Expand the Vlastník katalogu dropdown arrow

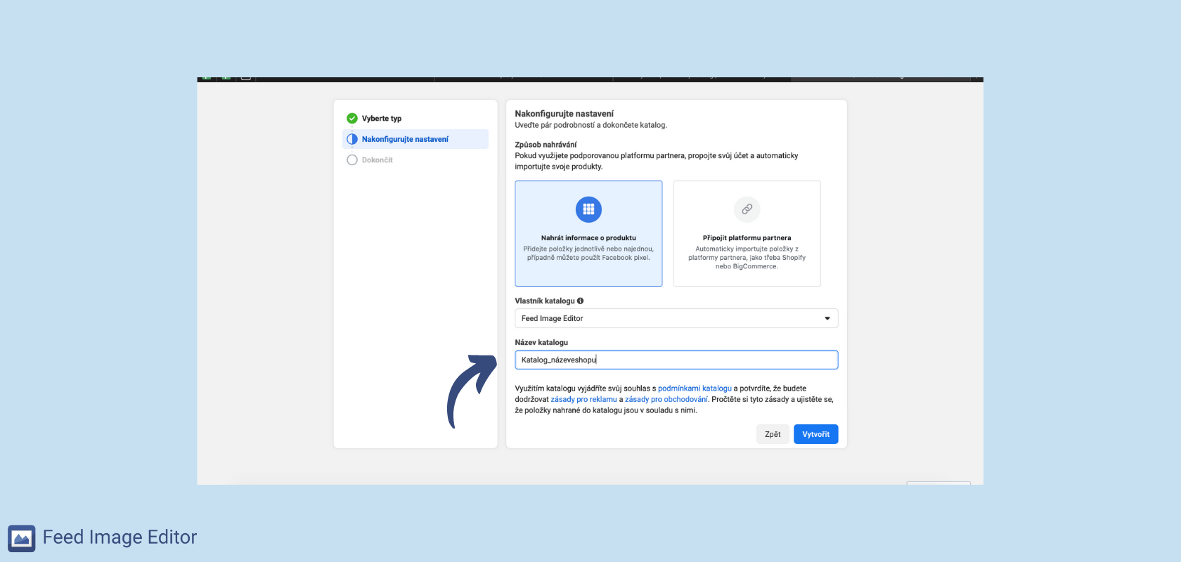click(x=827, y=318)
